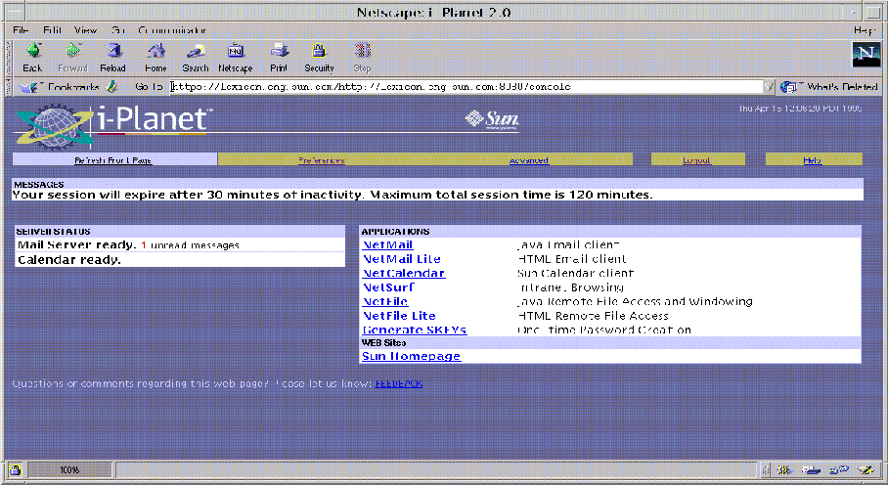The width and height of the screenshot is (888, 485).
Task: Click the "Mail Server ready." status text
Action: (x=77, y=245)
